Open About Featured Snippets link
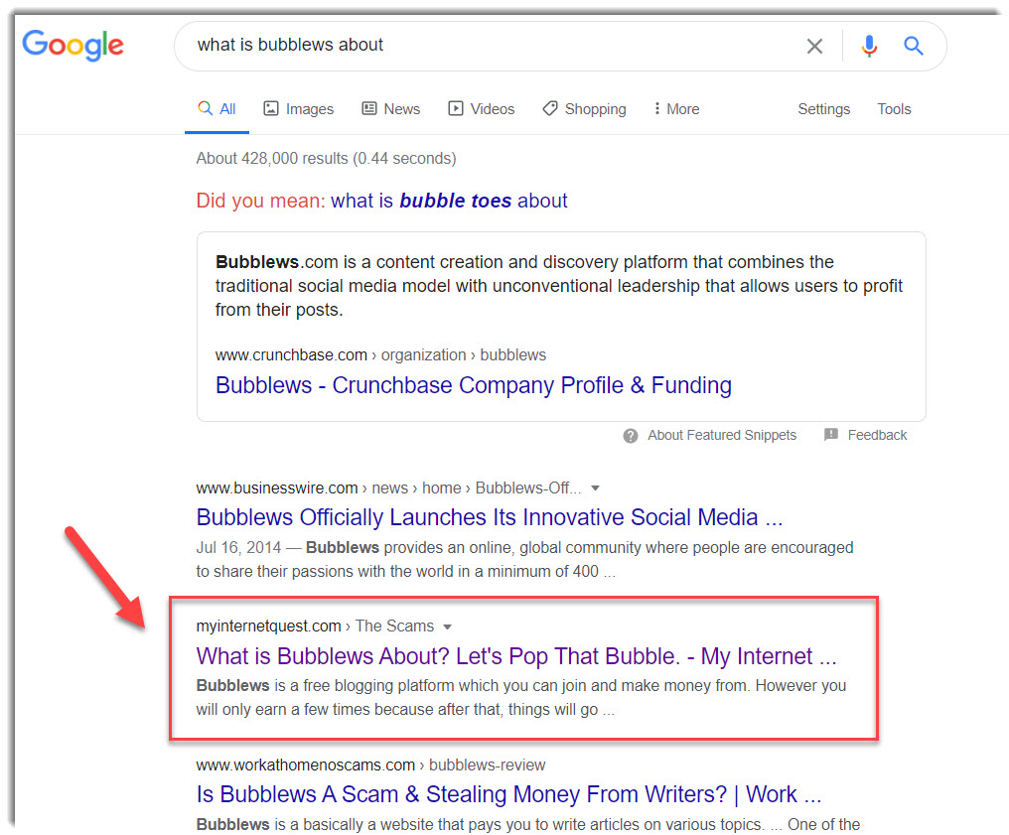 tap(722, 436)
